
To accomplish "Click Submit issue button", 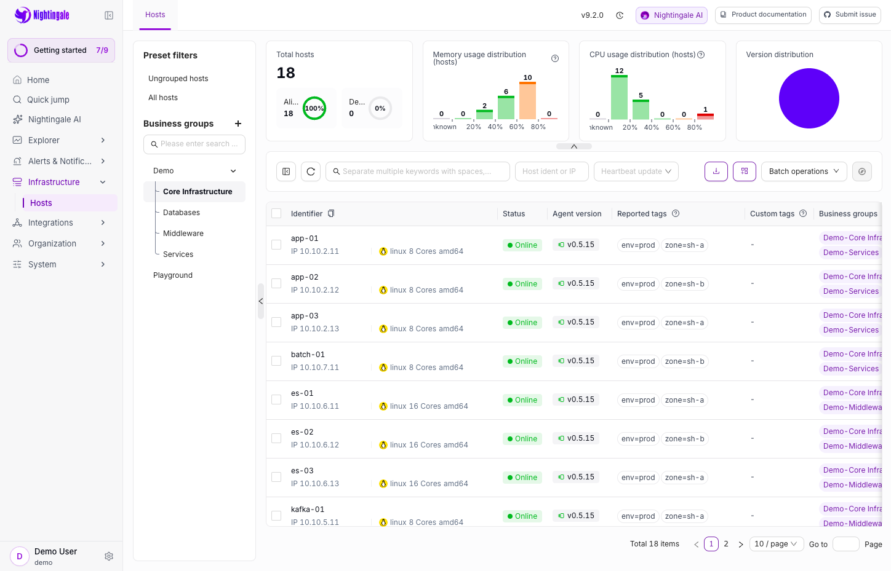I will pos(850,15).
